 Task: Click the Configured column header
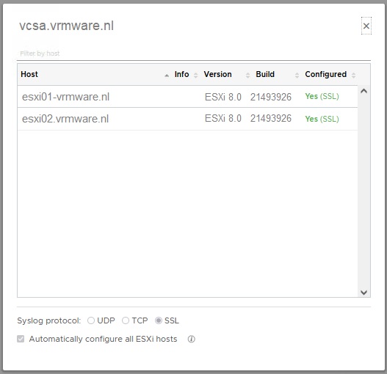point(326,74)
